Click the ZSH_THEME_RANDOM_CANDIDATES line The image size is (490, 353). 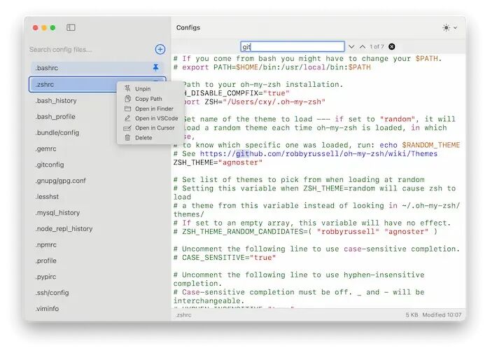tap(305, 232)
